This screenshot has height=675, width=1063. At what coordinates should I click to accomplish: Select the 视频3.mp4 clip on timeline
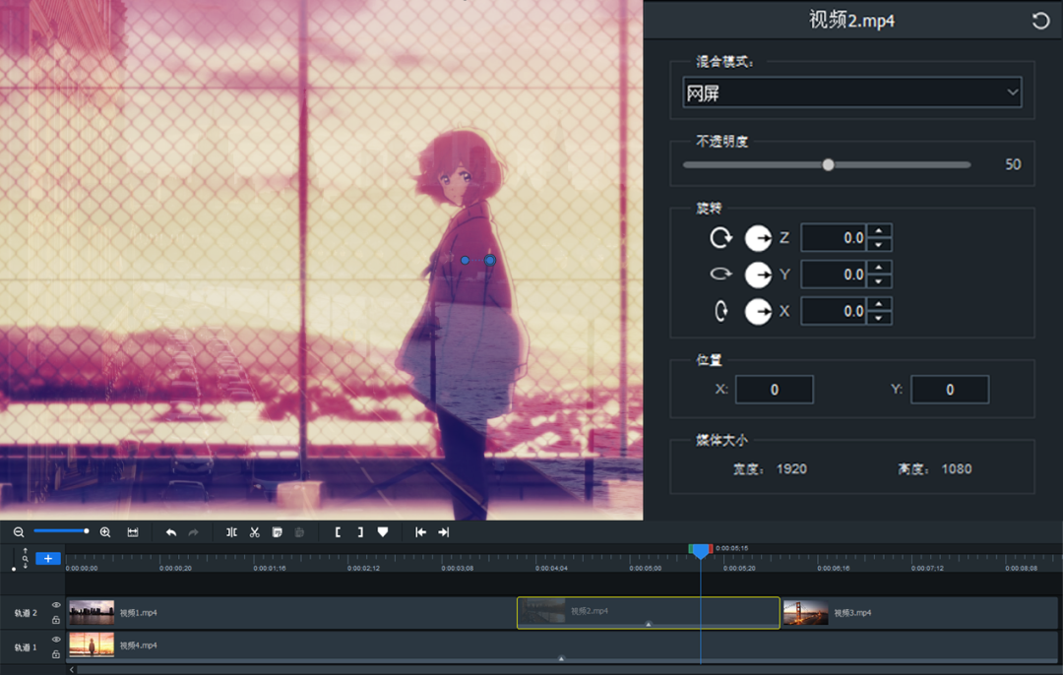919,613
